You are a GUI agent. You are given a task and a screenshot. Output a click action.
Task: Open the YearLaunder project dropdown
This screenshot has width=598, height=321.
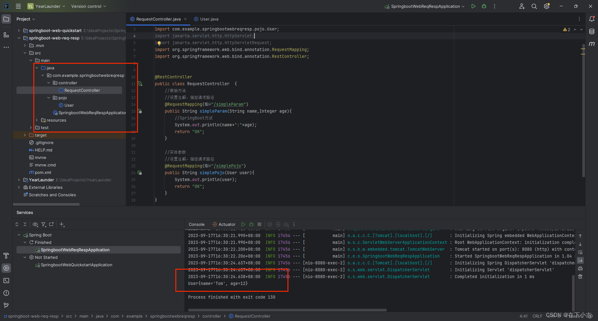point(46,6)
